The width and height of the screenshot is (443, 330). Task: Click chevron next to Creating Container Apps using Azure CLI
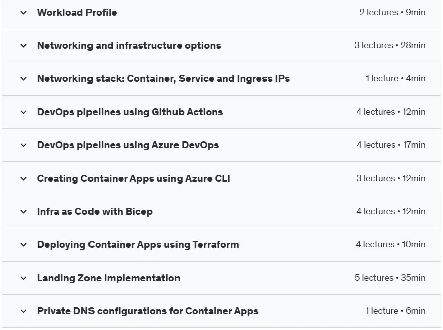[x=24, y=179]
